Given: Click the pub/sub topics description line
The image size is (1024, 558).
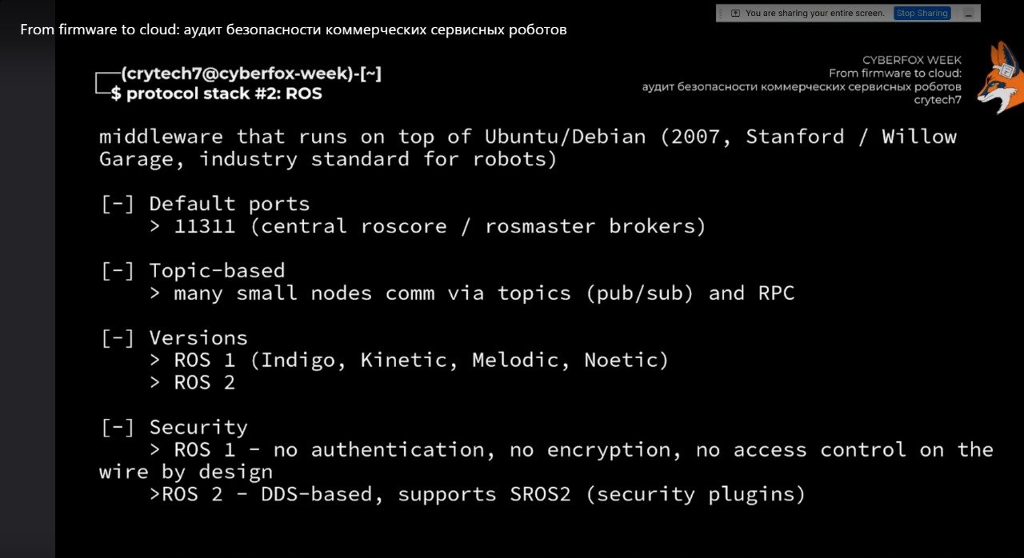Looking at the screenshot, I should tap(472, 293).
